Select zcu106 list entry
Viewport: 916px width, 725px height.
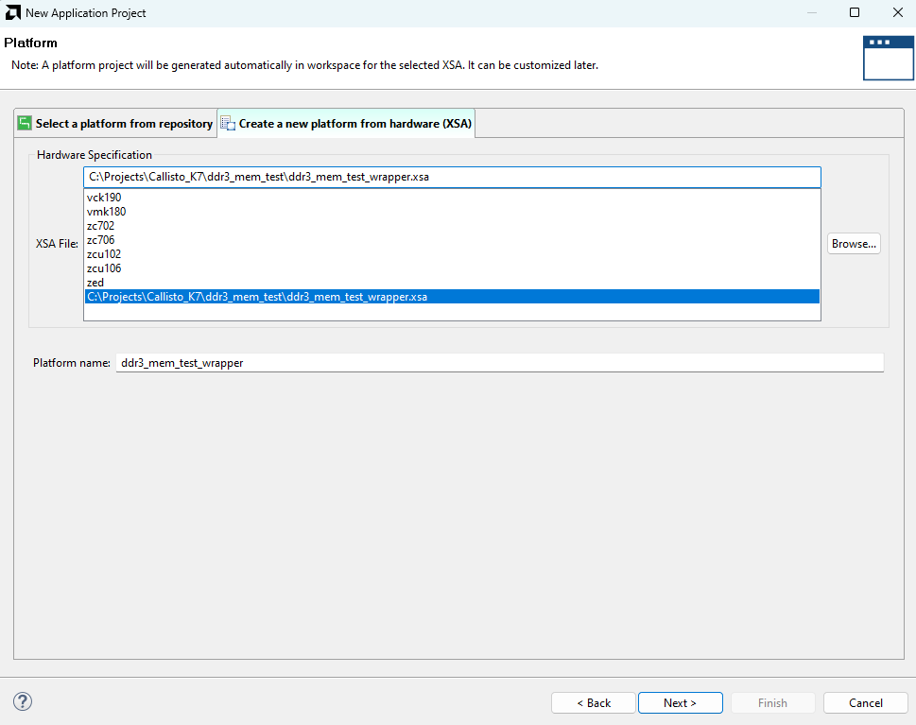(x=104, y=268)
